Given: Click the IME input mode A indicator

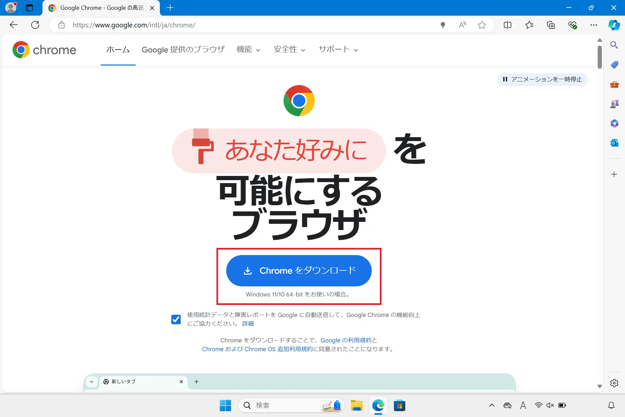Looking at the screenshot, I should 523,405.
